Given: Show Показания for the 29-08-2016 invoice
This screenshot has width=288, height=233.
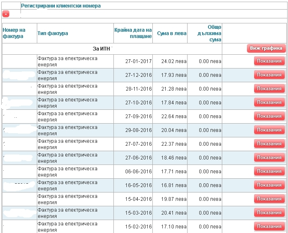Looking at the screenshot, I should [x=269, y=130].
